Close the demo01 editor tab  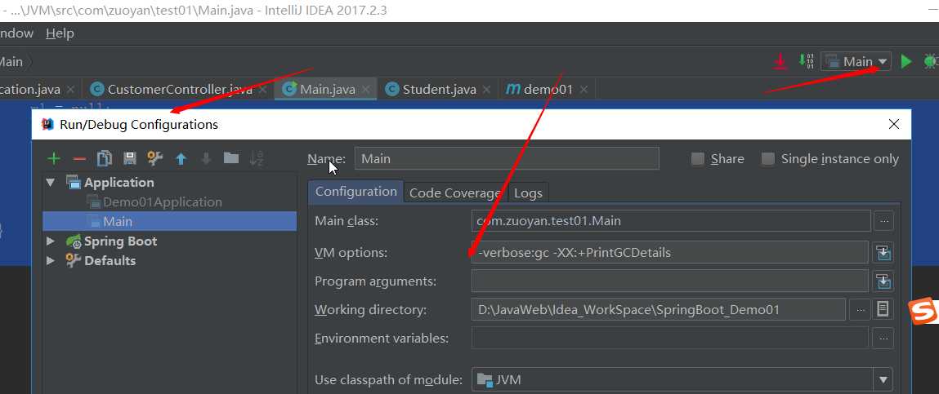point(584,90)
